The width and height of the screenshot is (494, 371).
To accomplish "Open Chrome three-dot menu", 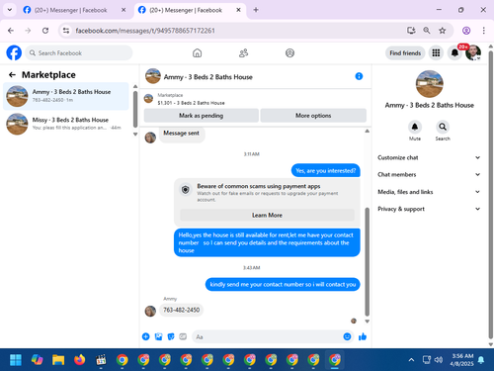I will click(x=484, y=31).
